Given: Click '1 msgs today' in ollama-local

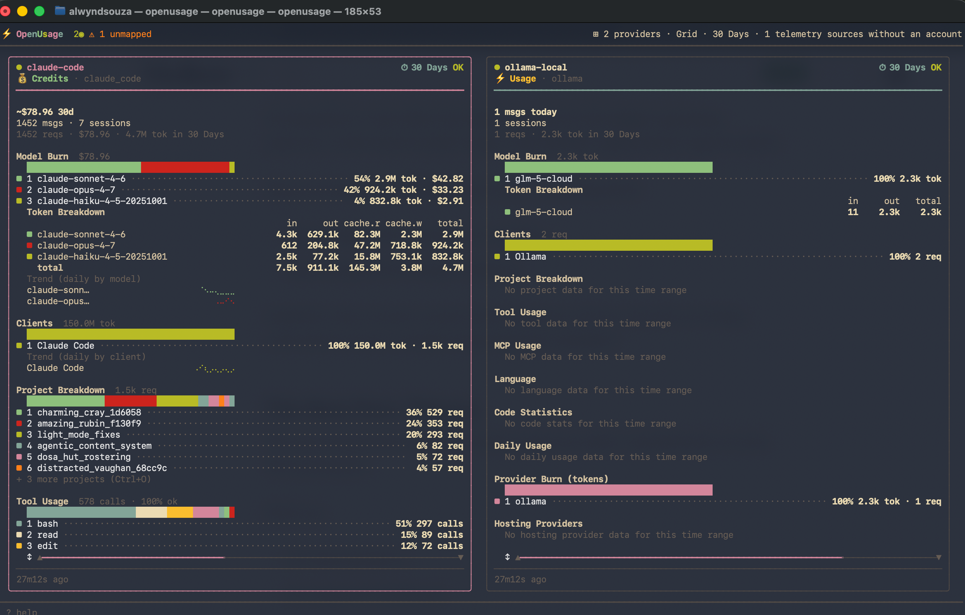Looking at the screenshot, I should (526, 112).
